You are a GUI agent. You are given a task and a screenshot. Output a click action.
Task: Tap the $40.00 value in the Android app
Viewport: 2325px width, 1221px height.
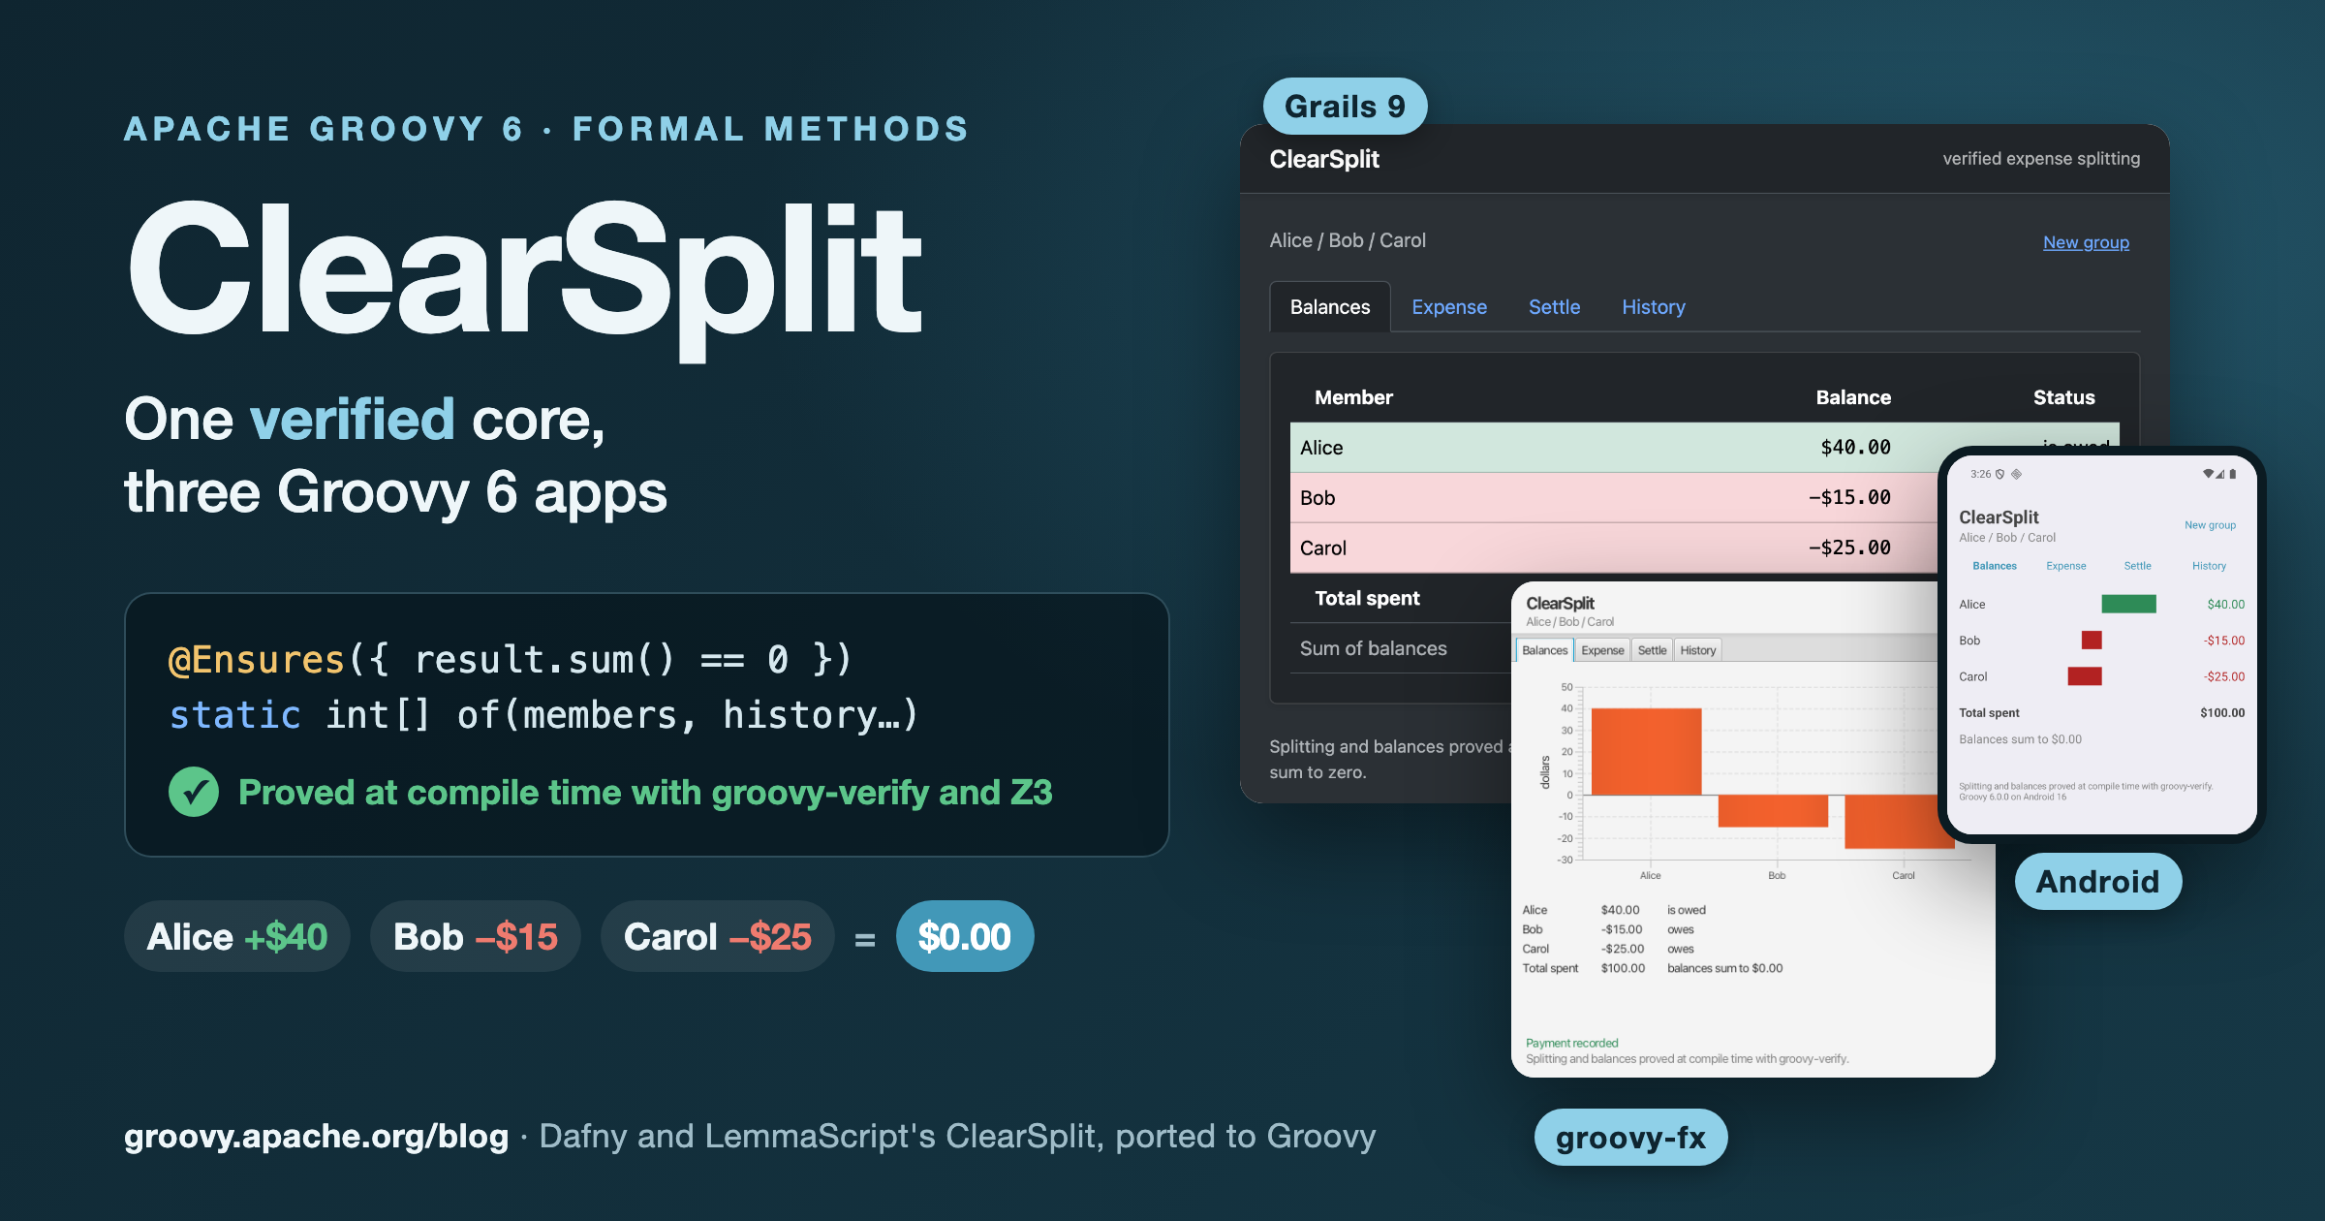pos(2225,605)
